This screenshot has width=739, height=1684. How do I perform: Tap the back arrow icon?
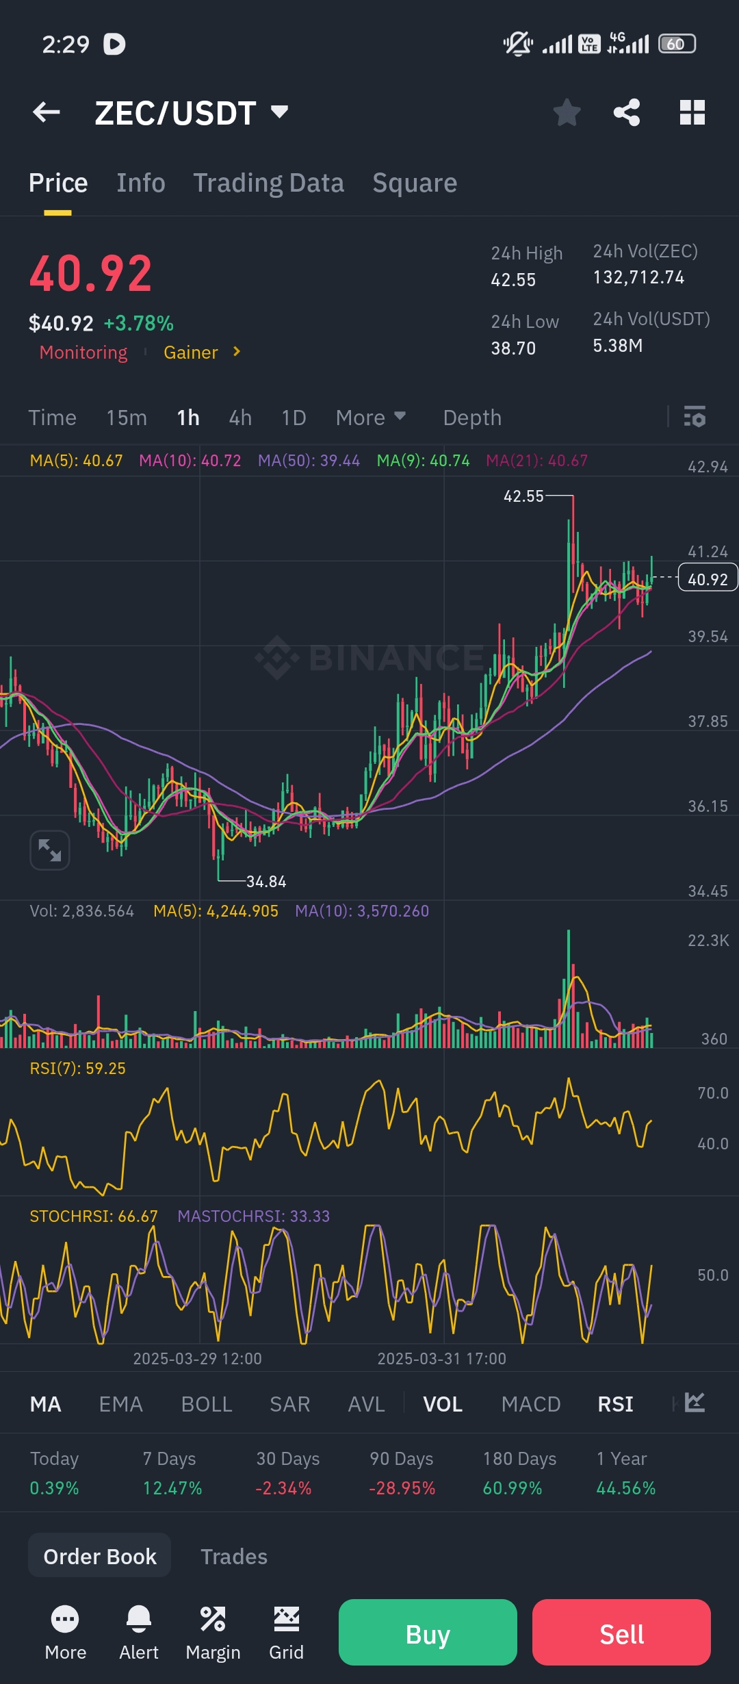47,112
